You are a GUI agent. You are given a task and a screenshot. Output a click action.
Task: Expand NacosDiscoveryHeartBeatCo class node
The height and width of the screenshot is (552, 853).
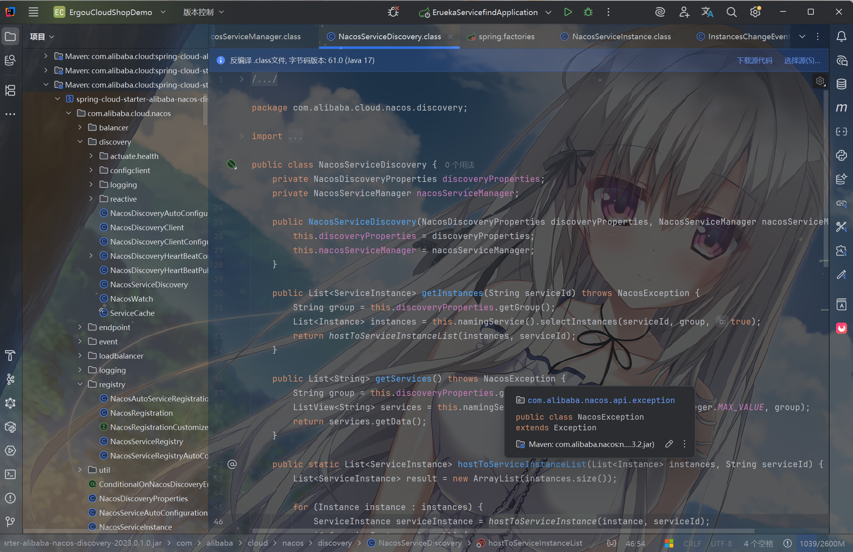click(x=91, y=256)
